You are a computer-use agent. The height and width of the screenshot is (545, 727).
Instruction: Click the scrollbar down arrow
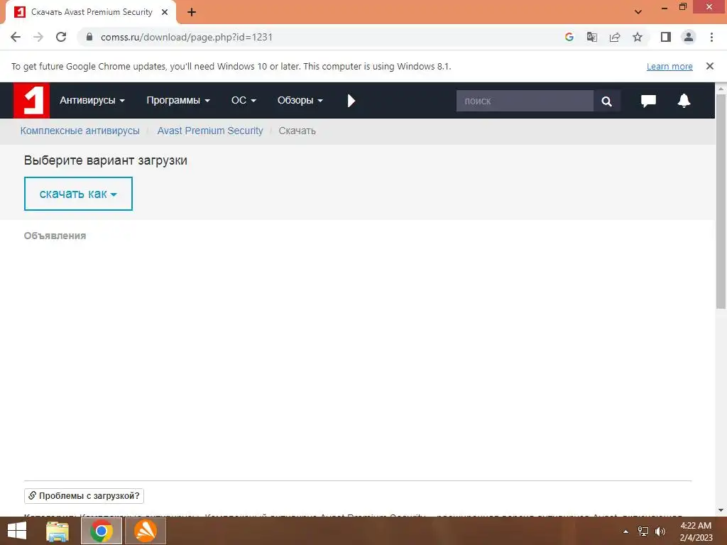tap(721, 510)
